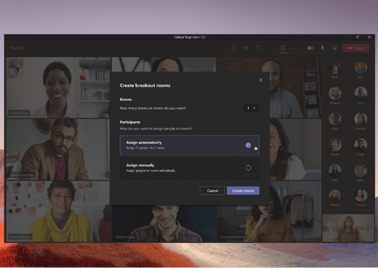The height and width of the screenshot is (268, 378).
Task: Click the share content icon
Action: pos(335,48)
